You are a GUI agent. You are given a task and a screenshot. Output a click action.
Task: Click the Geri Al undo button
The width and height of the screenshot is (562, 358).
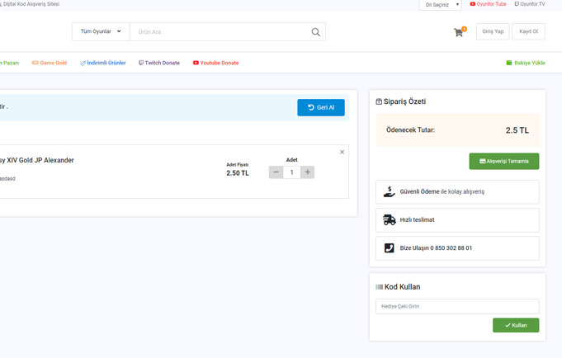click(x=321, y=107)
